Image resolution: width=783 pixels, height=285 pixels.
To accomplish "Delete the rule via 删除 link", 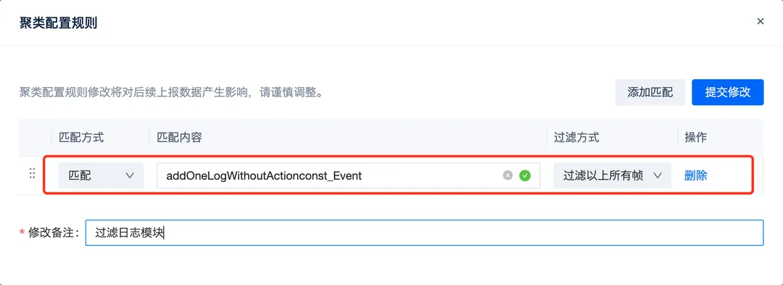I will (695, 175).
